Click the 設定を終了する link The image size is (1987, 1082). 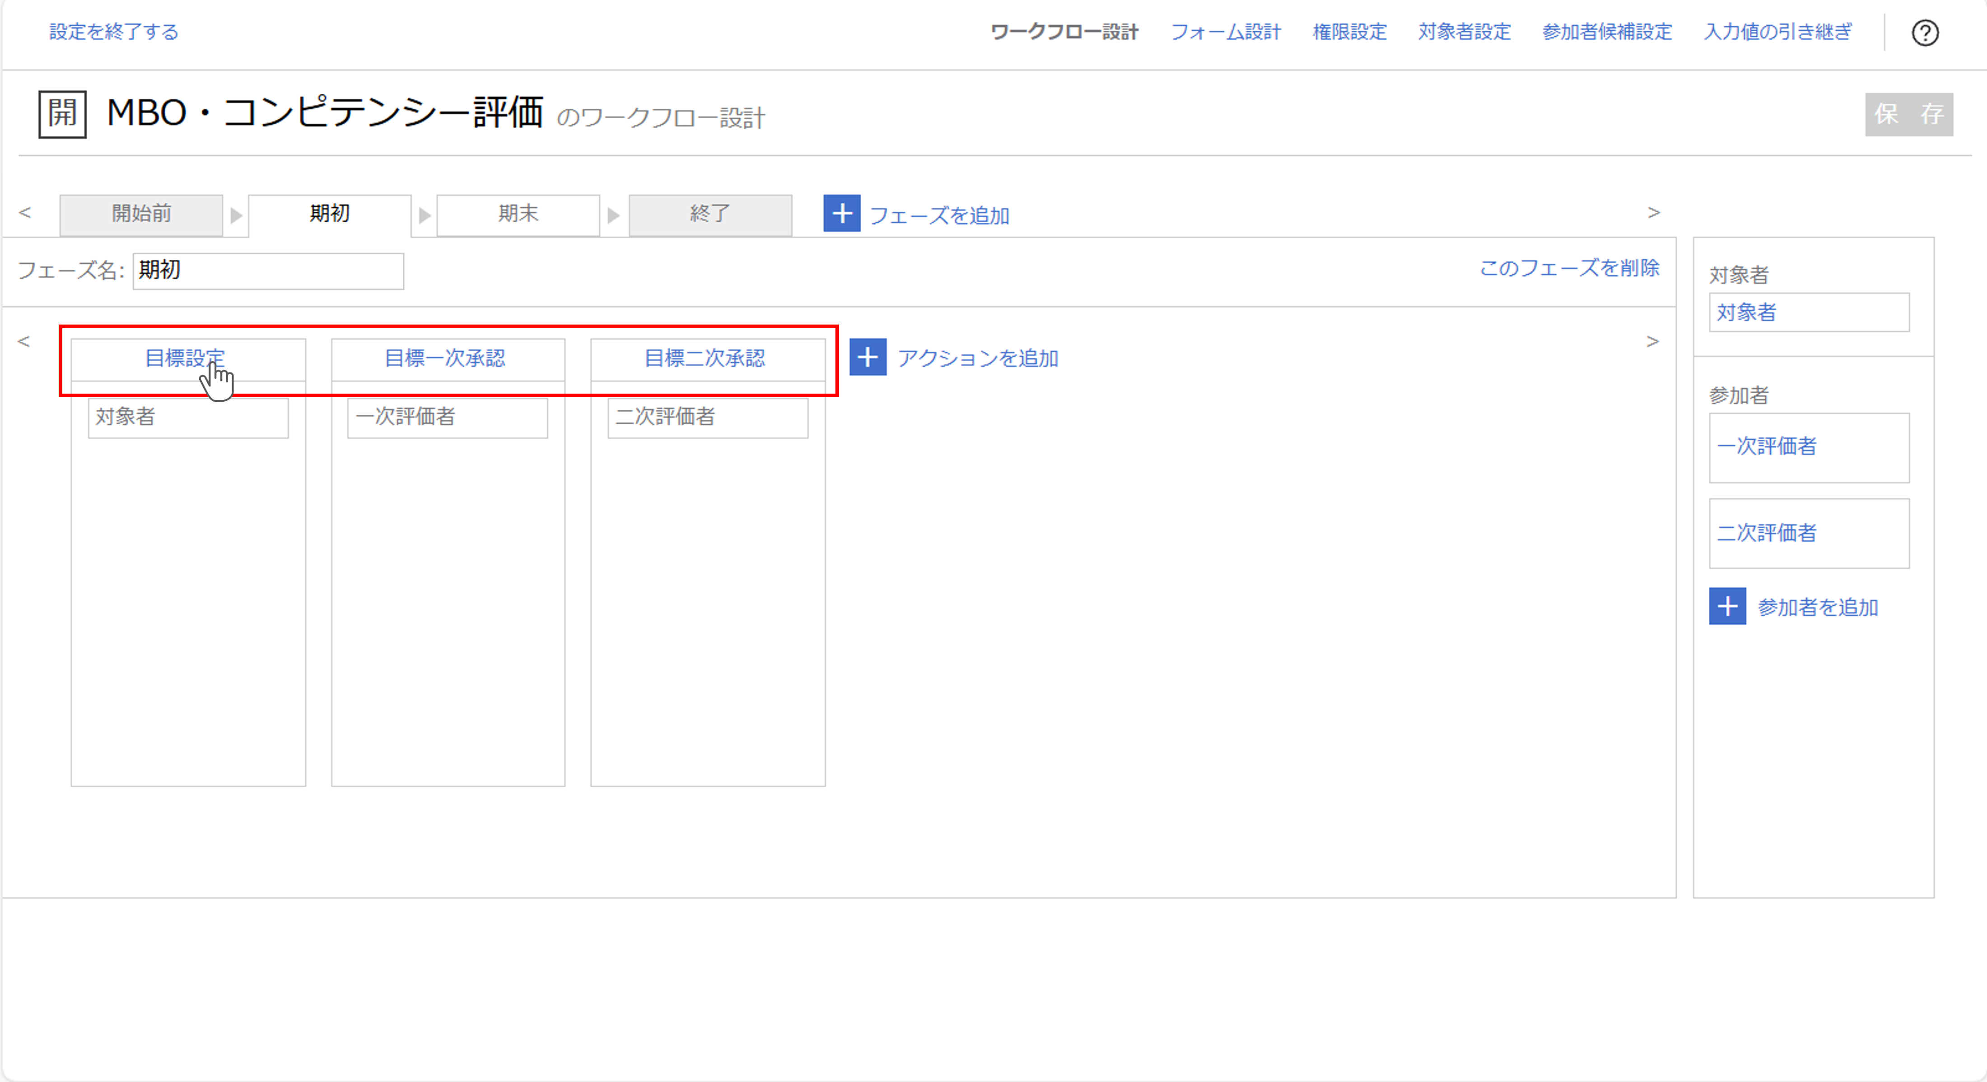(114, 33)
